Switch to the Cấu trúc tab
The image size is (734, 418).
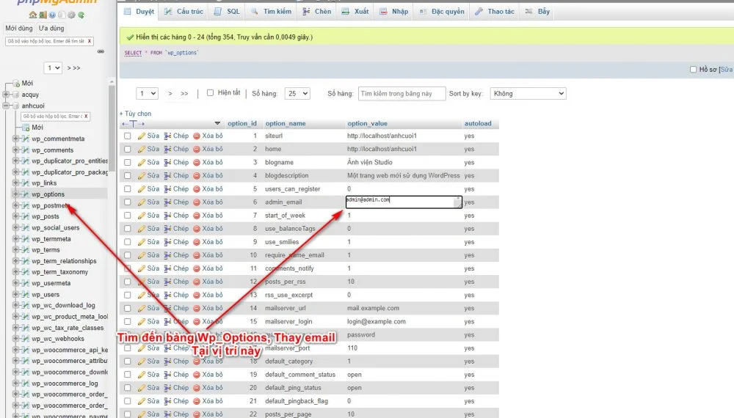tap(184, 12)
